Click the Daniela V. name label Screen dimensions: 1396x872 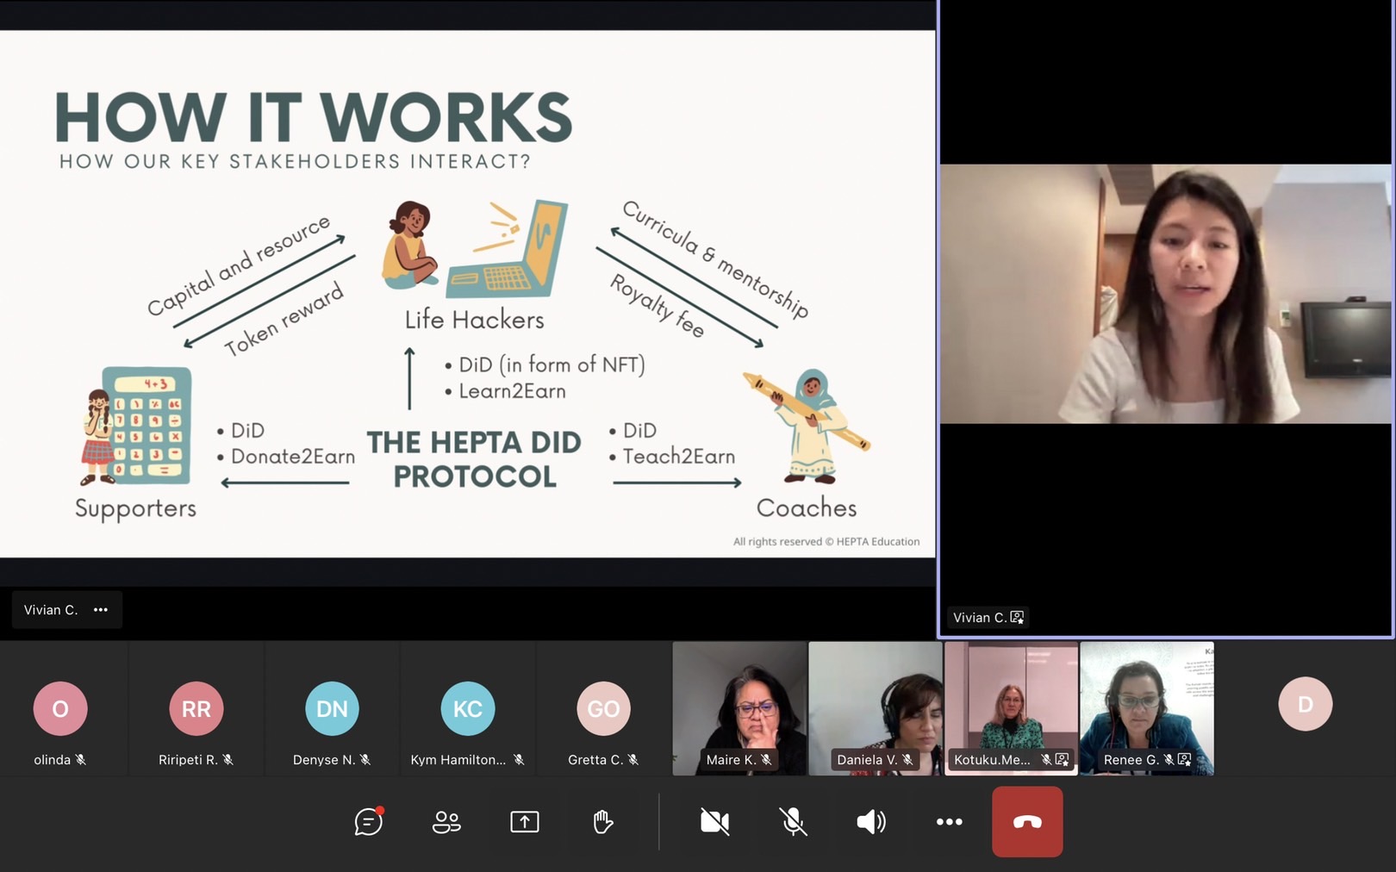[867, 760]
